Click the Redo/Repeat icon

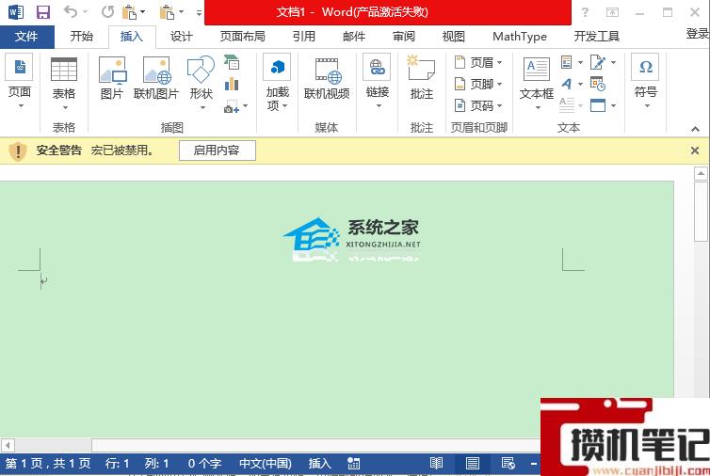click(x=107, y=12)
